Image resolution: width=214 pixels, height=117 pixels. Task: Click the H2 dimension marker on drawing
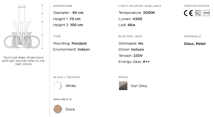tap(42, 13)
